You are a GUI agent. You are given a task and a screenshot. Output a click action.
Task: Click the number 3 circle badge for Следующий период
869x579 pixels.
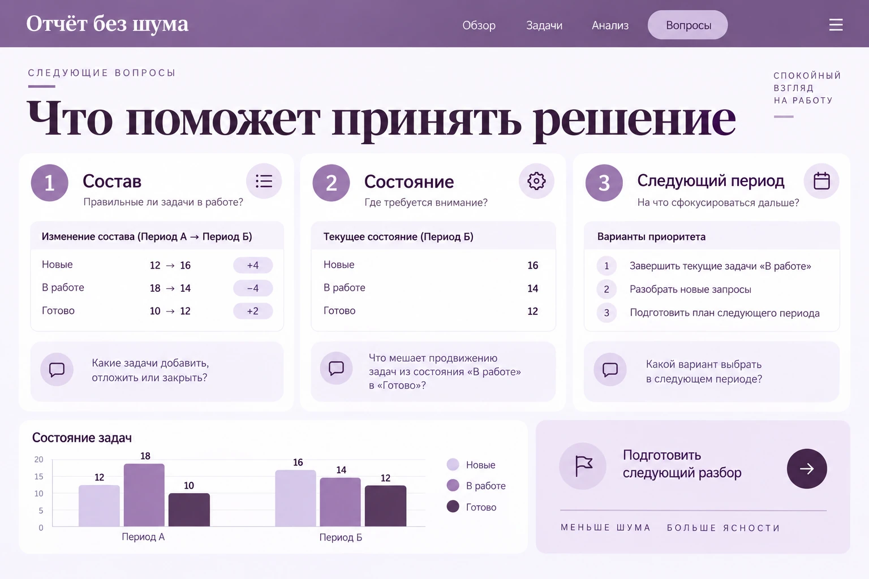[x=604, y=183]
